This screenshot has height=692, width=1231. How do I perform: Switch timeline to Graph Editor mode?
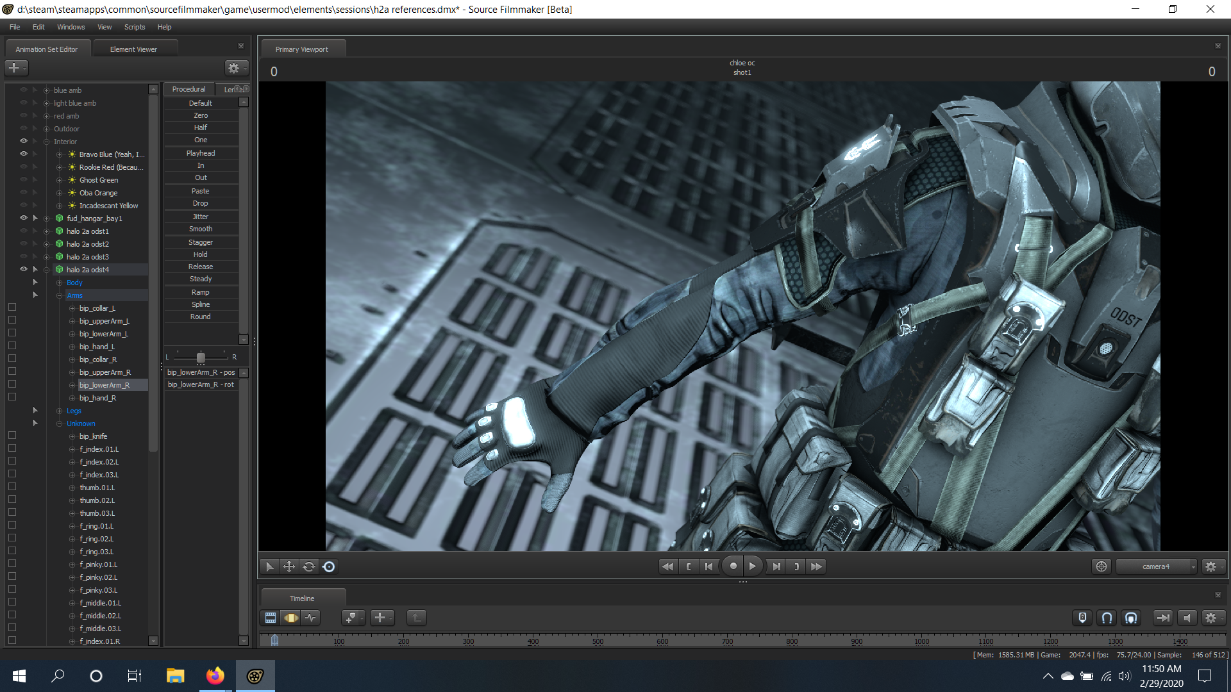(x=311, y=618)
